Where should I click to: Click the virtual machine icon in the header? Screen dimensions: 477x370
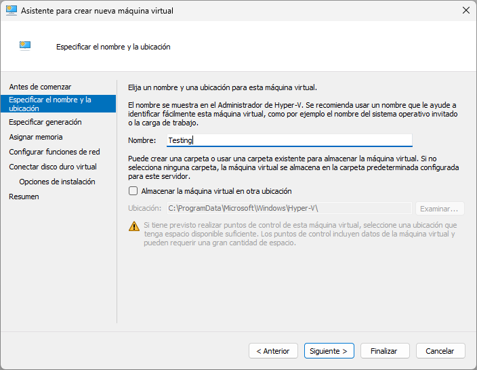coord(25,46)
